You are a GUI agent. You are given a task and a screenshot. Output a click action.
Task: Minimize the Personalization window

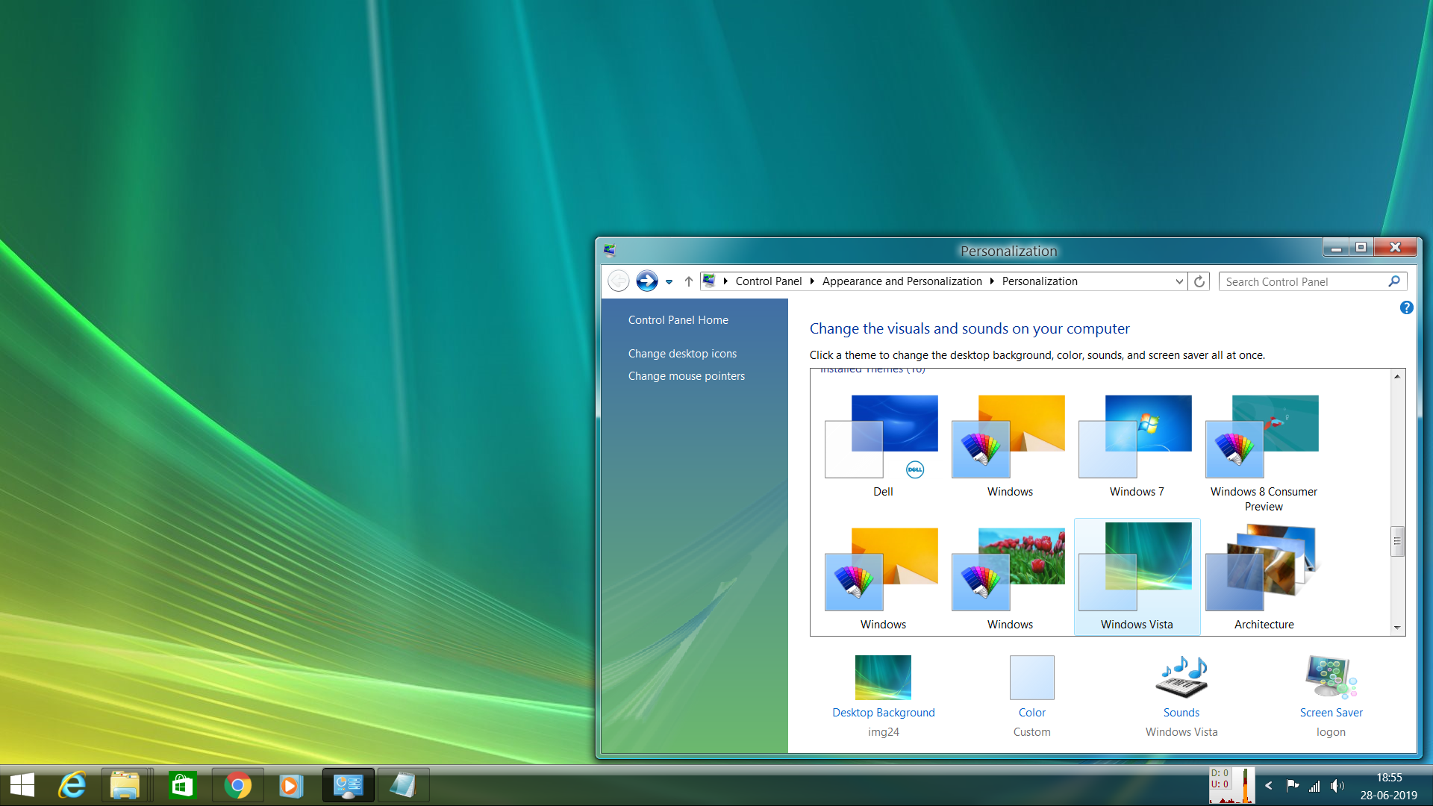(x=1337, y=247)
